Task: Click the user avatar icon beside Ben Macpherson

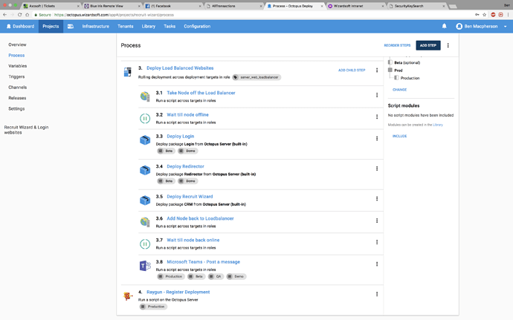Action: 459,27
